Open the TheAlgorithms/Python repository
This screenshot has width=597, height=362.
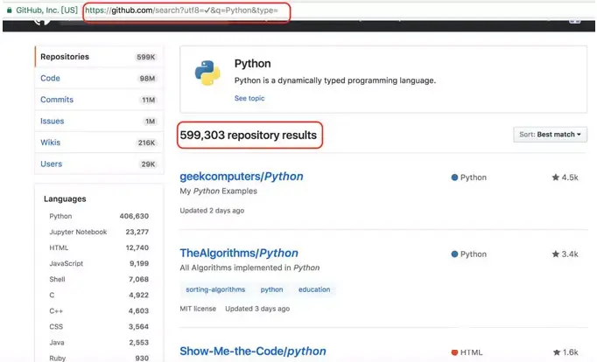click(239, 254)
